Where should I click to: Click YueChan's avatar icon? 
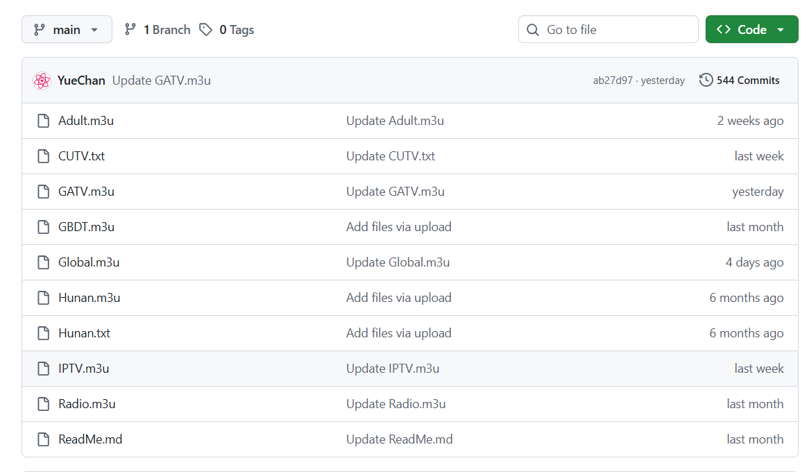(42, 81)
